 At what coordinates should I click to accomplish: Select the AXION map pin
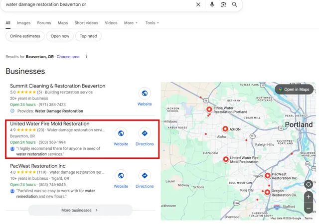tap(225, 129)
